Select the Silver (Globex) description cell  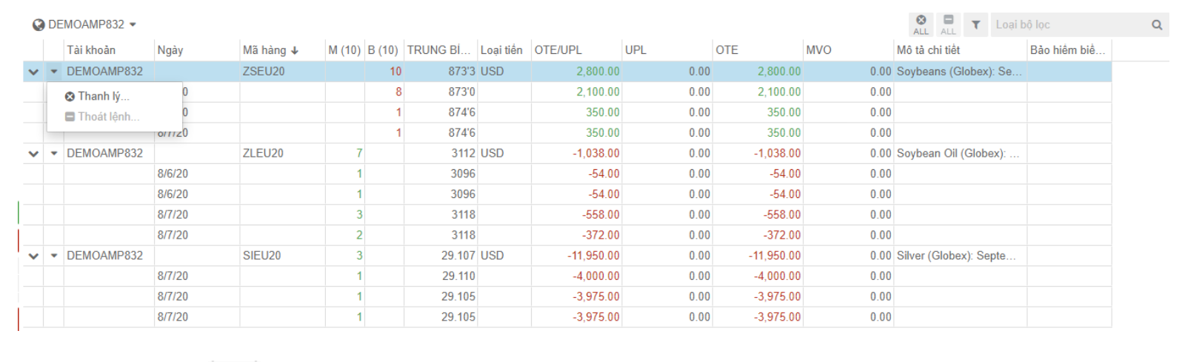[957, 256]
